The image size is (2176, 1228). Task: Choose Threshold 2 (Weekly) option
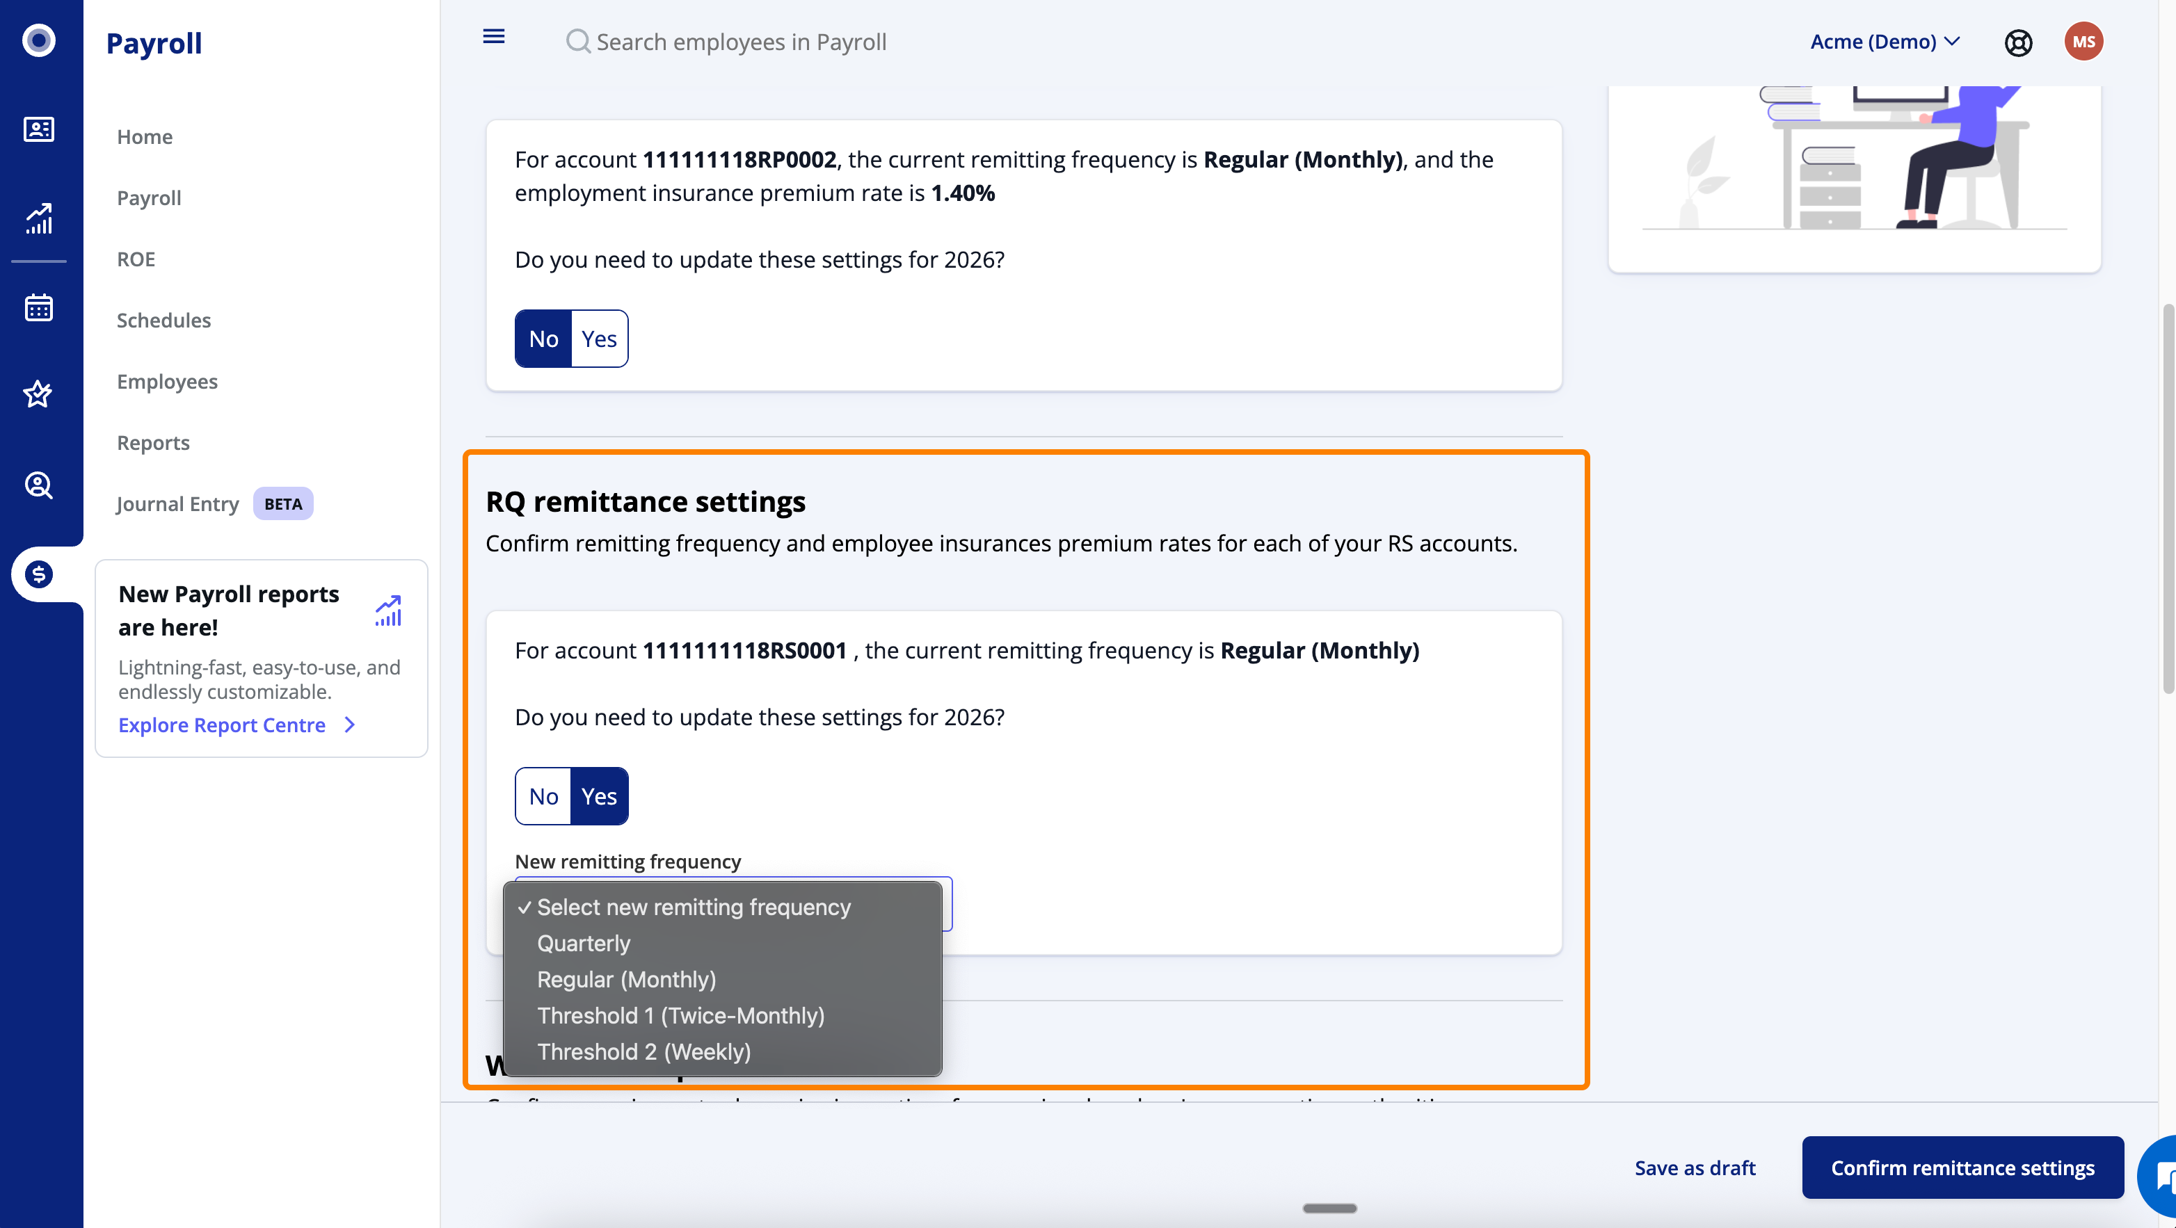coord(643,1051)
